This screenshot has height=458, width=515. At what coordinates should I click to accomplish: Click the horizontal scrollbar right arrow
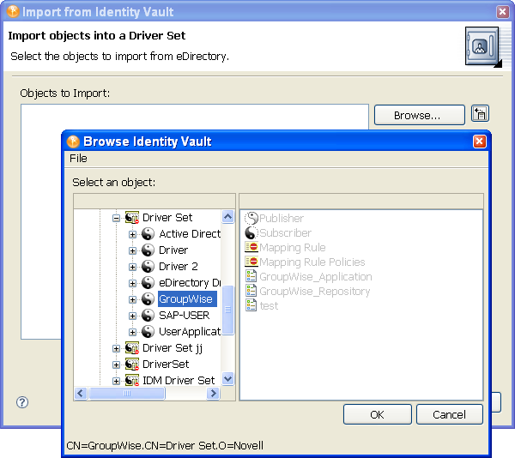pyautogui.click(x=213, y=393)
